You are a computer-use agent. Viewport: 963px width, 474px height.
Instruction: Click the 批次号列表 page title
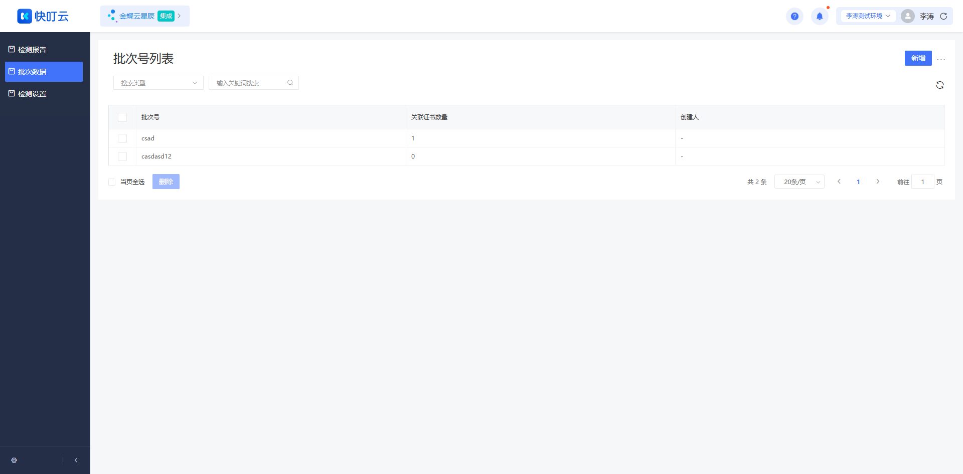click(x=143, y=59)
